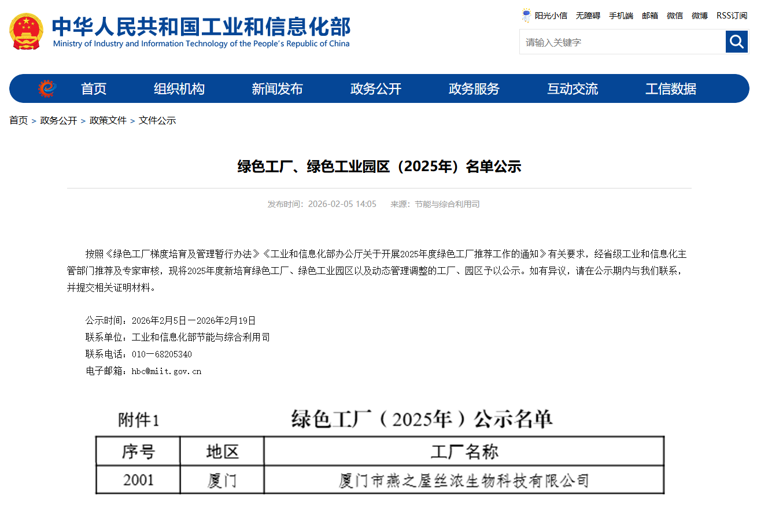Select 首页 from the navigation bar

[x=93, y=88]
